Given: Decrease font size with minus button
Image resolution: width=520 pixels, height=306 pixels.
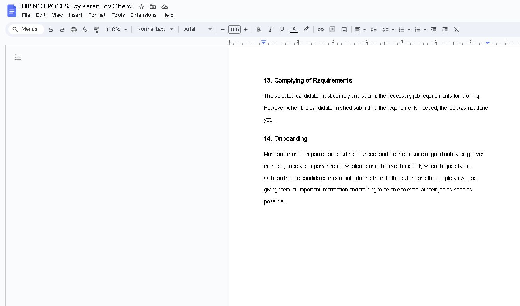Looking at the screenshot, I should click(x=223, y=30).
